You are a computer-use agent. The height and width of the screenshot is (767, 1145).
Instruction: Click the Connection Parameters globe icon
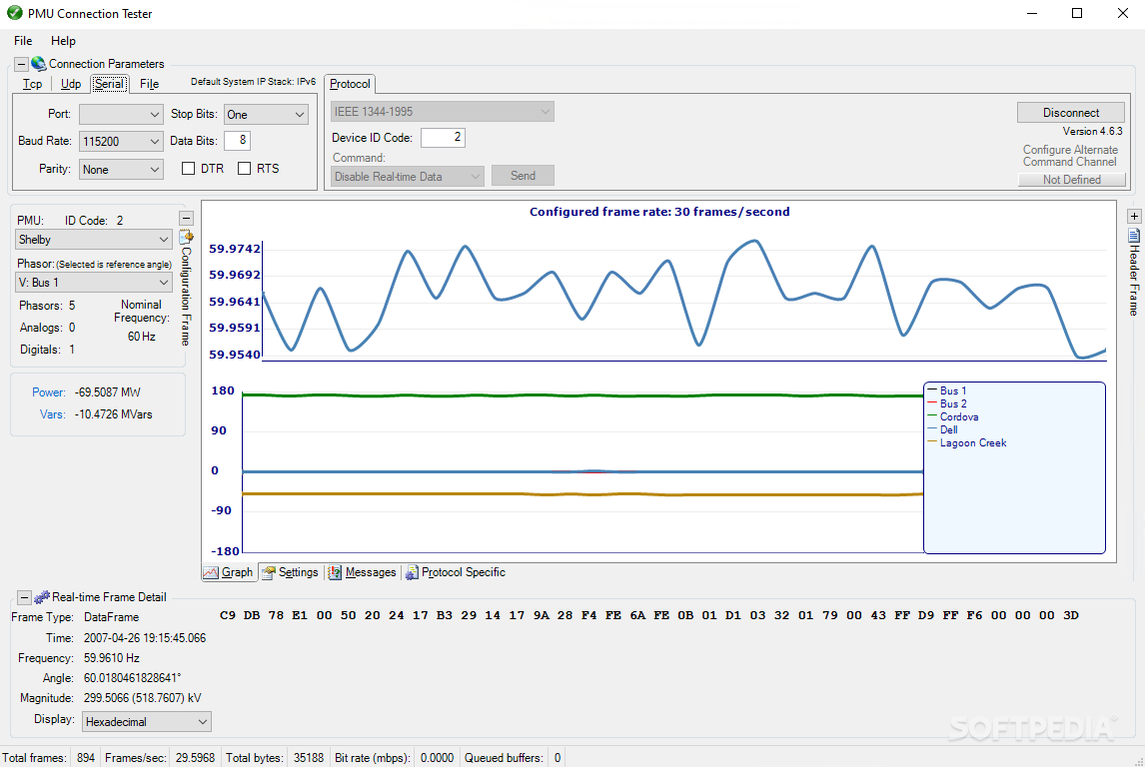[39, 64]
